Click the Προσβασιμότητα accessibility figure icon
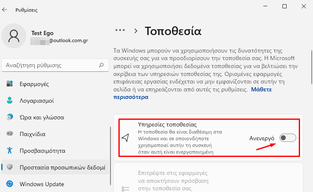Screen dimensions: 313x192 (10, 150)
